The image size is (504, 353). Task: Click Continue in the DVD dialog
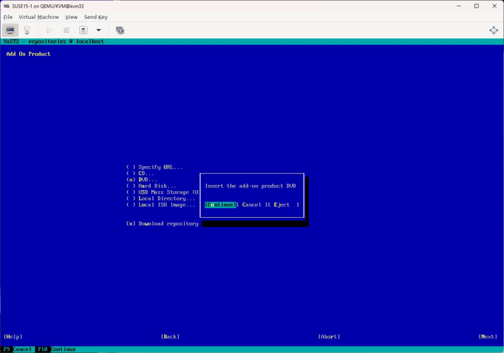click(x=220, y=205)
